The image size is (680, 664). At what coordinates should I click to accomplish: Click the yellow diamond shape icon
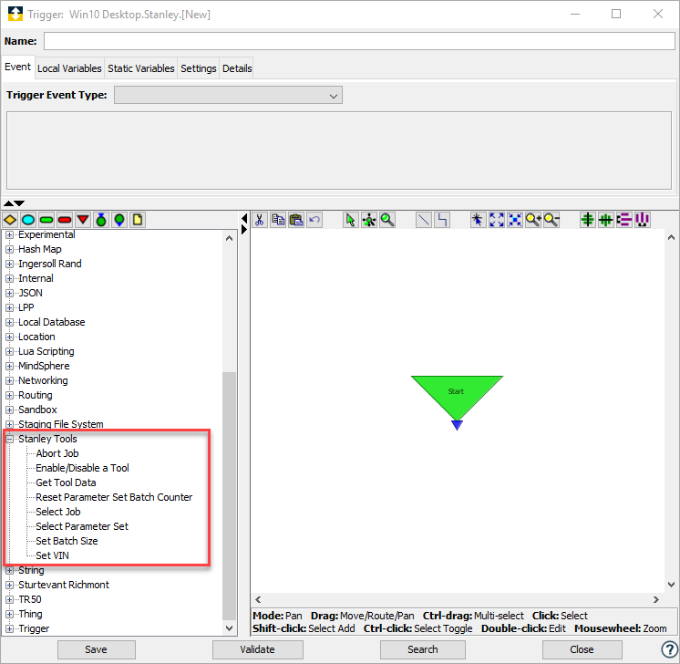tap(10, 220)
